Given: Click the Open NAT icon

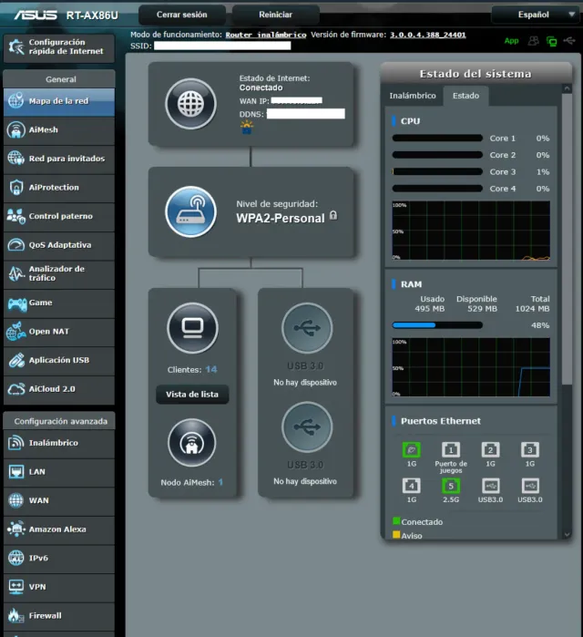Looking at the screenshot, I should click(x=16, y=332).
